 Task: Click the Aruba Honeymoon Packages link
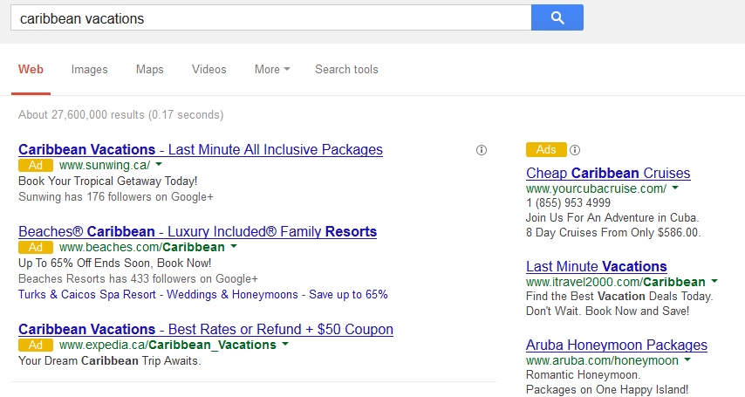click(617, 345)
